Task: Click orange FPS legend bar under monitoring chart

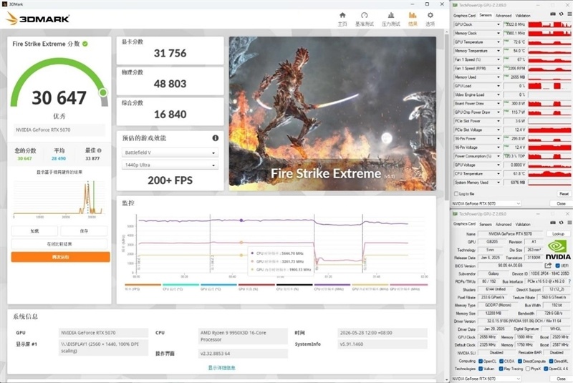Action: pyautogui.click(x=143, y=285)
